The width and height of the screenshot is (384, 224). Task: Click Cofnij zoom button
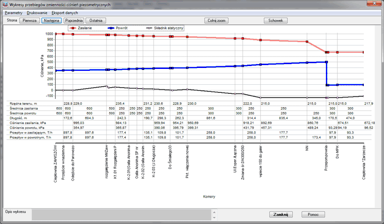(216, 21)
